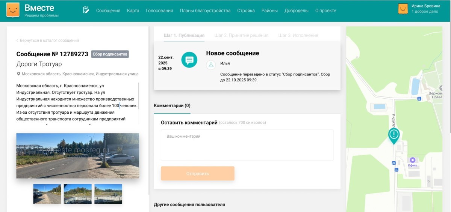Open the Доброделы menu item
This screenshot has width=451, height=212.
[297, 11]
